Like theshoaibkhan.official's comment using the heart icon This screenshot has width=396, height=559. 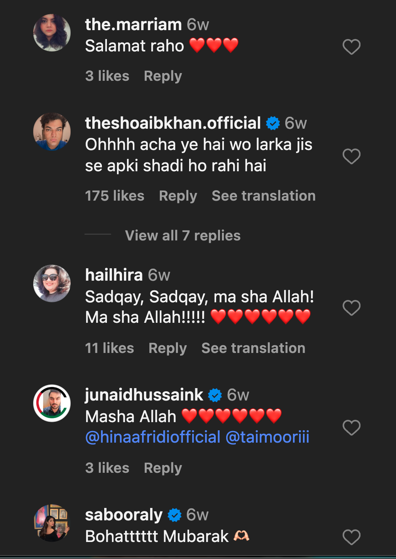click(x=351, y=156)
